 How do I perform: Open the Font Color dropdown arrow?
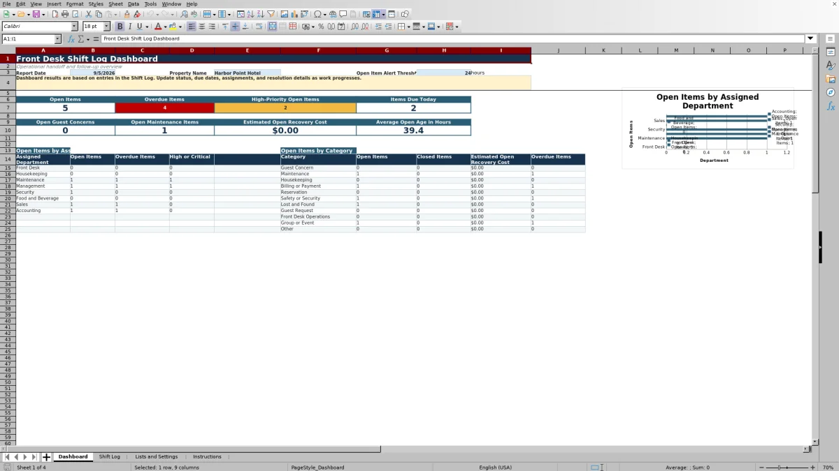[165, 27]
